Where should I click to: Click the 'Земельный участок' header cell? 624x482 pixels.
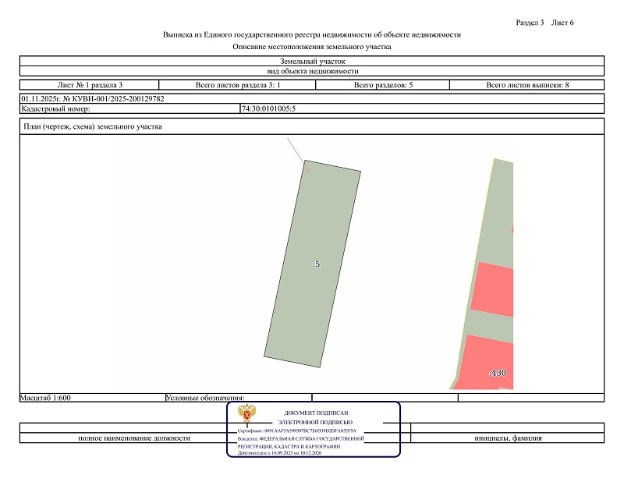312,60
